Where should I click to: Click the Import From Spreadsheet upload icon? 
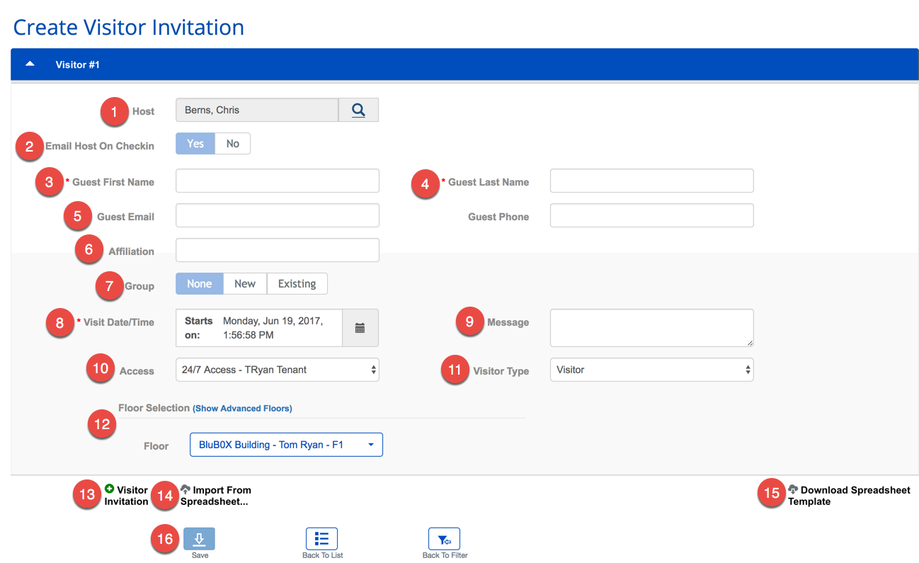point(185,489)
